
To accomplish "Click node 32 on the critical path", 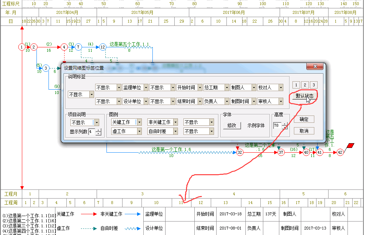I will 239,153.
